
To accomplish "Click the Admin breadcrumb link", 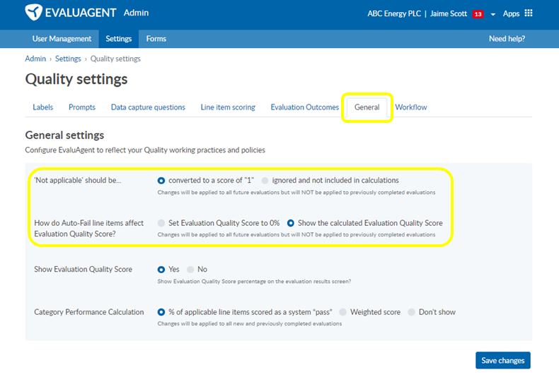I will tap(35, 59).
